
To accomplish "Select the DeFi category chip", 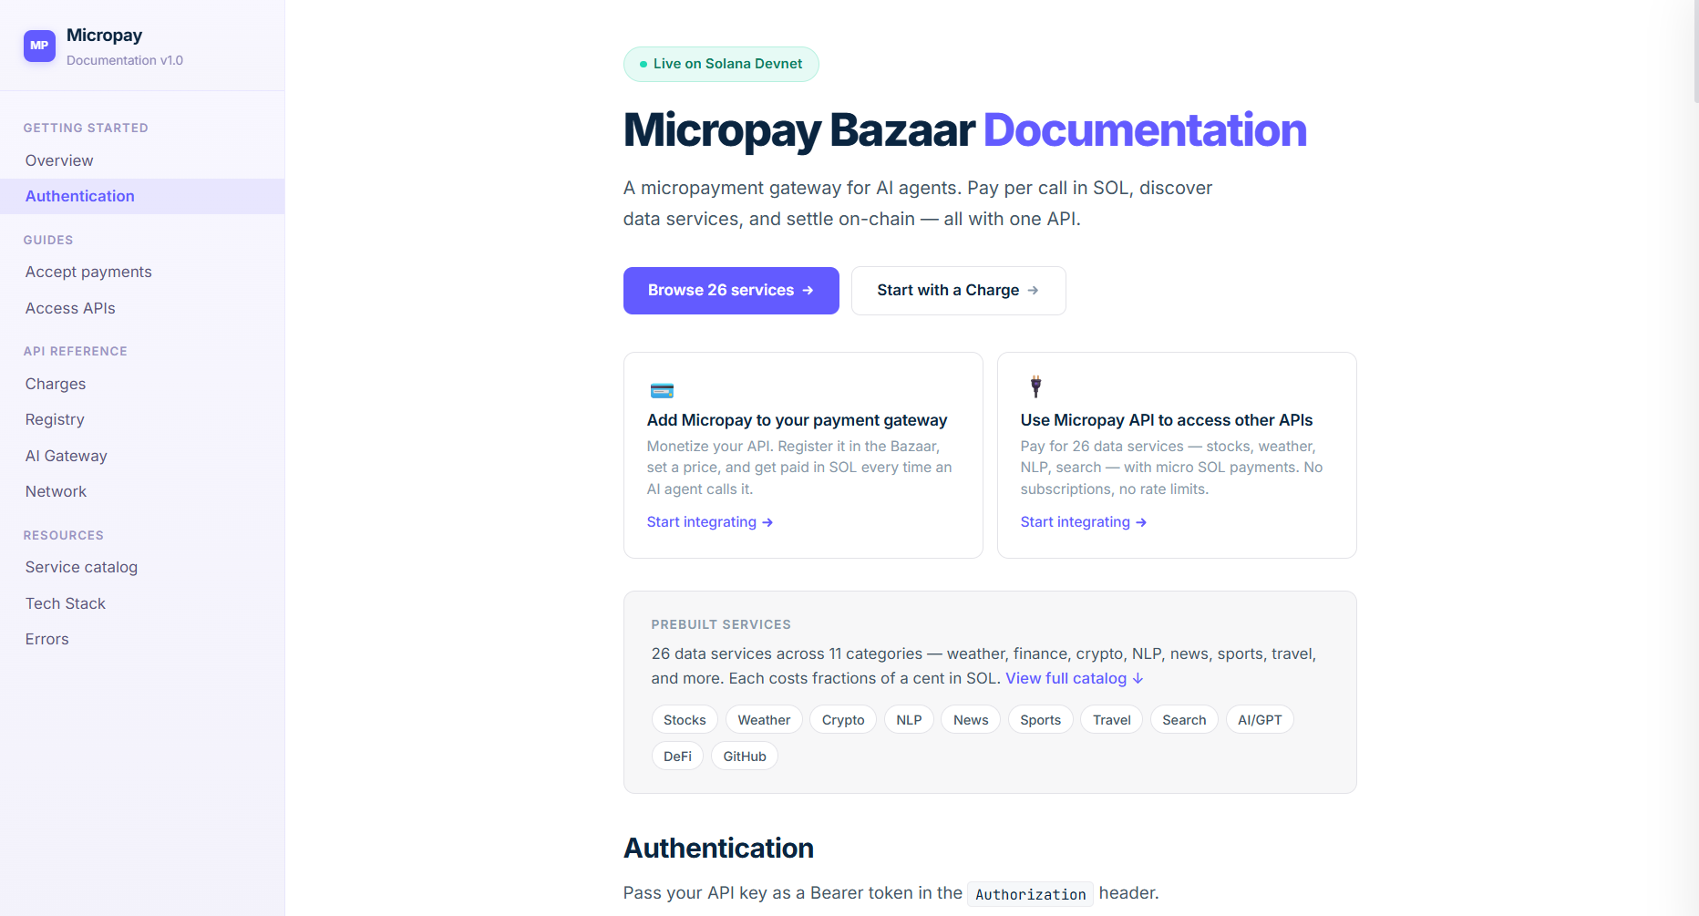I will (x=677, y=756).
